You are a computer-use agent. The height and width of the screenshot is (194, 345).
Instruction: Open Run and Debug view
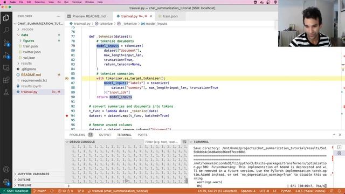(6, 56)
